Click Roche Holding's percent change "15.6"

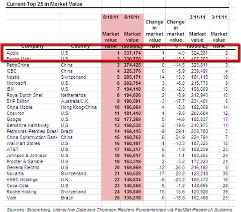click(x=180, y=191)
